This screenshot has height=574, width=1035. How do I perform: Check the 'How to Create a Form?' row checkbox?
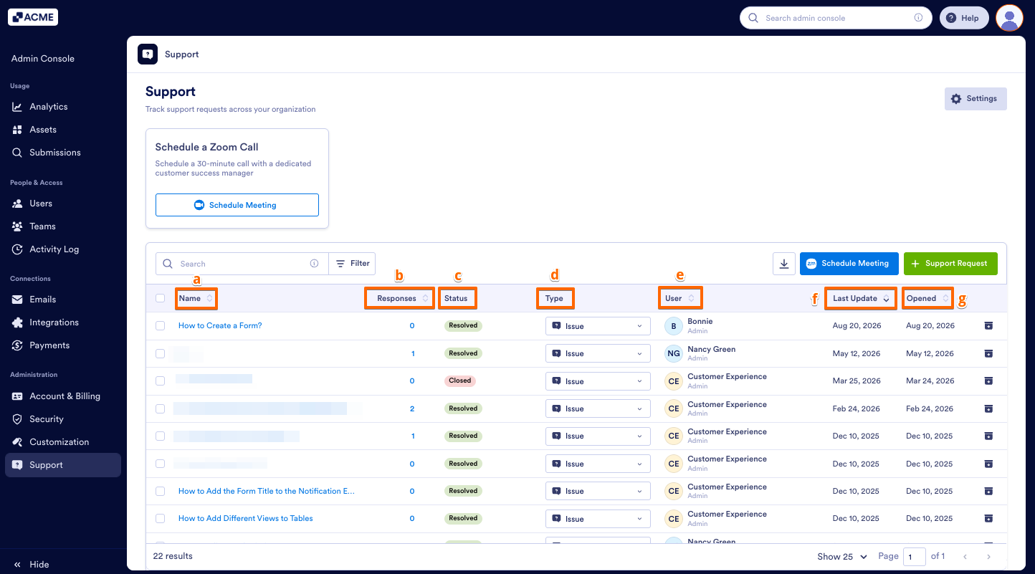click(x=161, y=326)
